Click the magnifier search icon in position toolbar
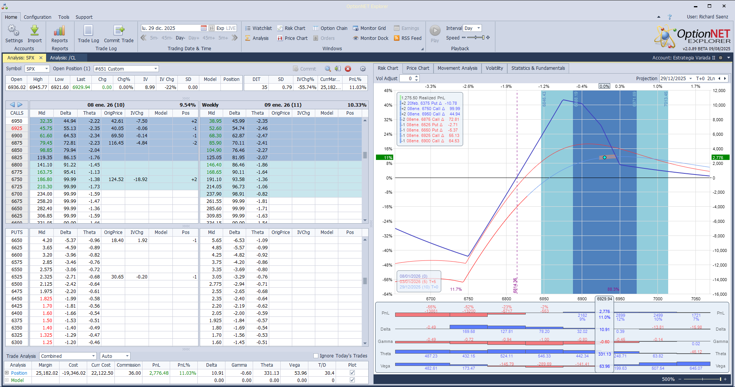 pos(328,69)
